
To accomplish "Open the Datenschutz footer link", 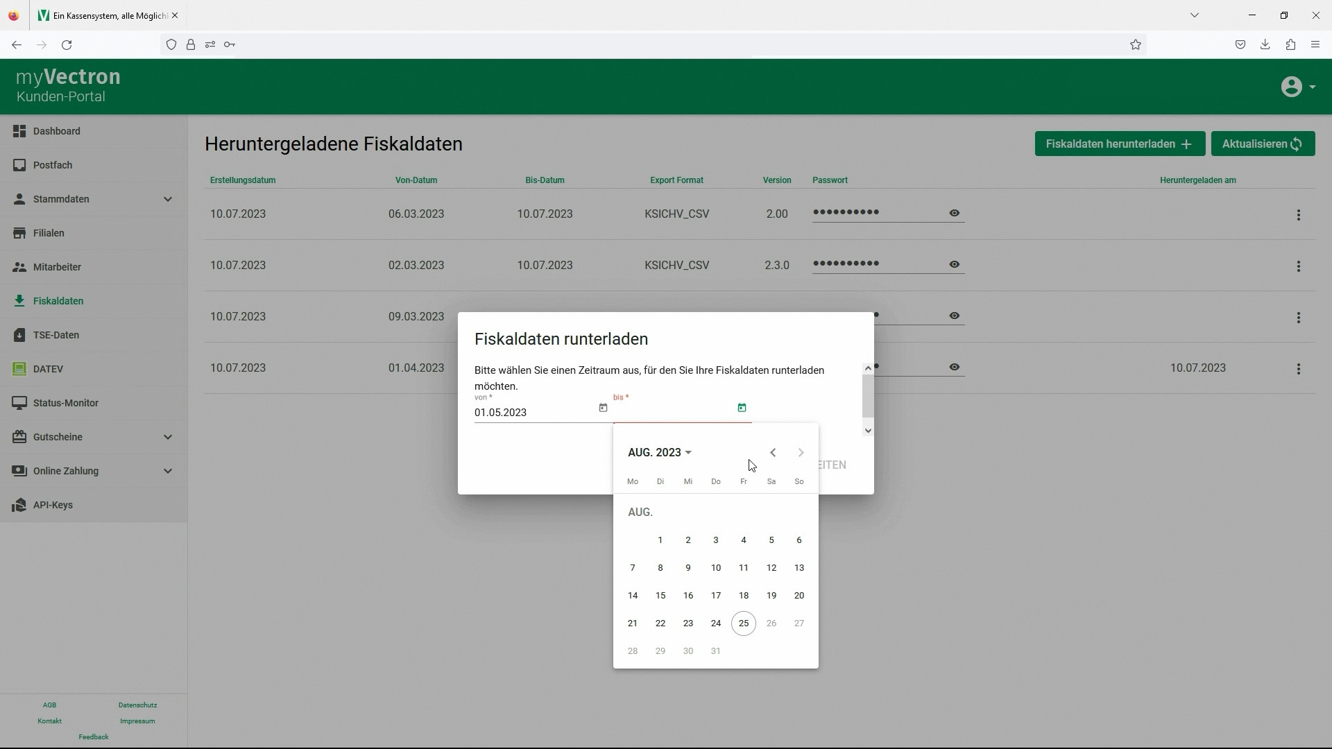I will click(x=137, y=705).
